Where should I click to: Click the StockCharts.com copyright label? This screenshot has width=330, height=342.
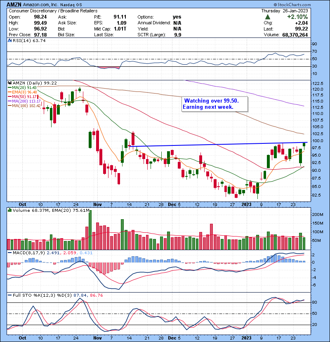click(x=292, y=5)
